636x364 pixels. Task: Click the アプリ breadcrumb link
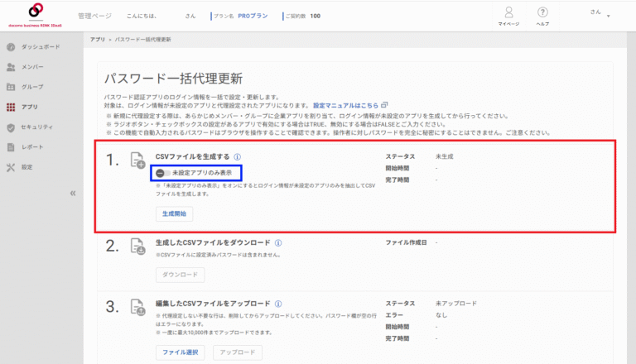click(x=97, y=39)
